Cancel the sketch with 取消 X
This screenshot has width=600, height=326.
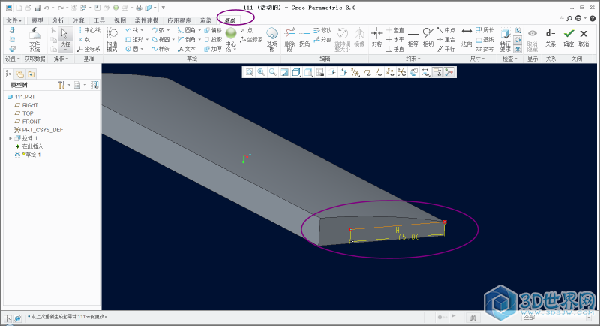(x=583, y=38)
